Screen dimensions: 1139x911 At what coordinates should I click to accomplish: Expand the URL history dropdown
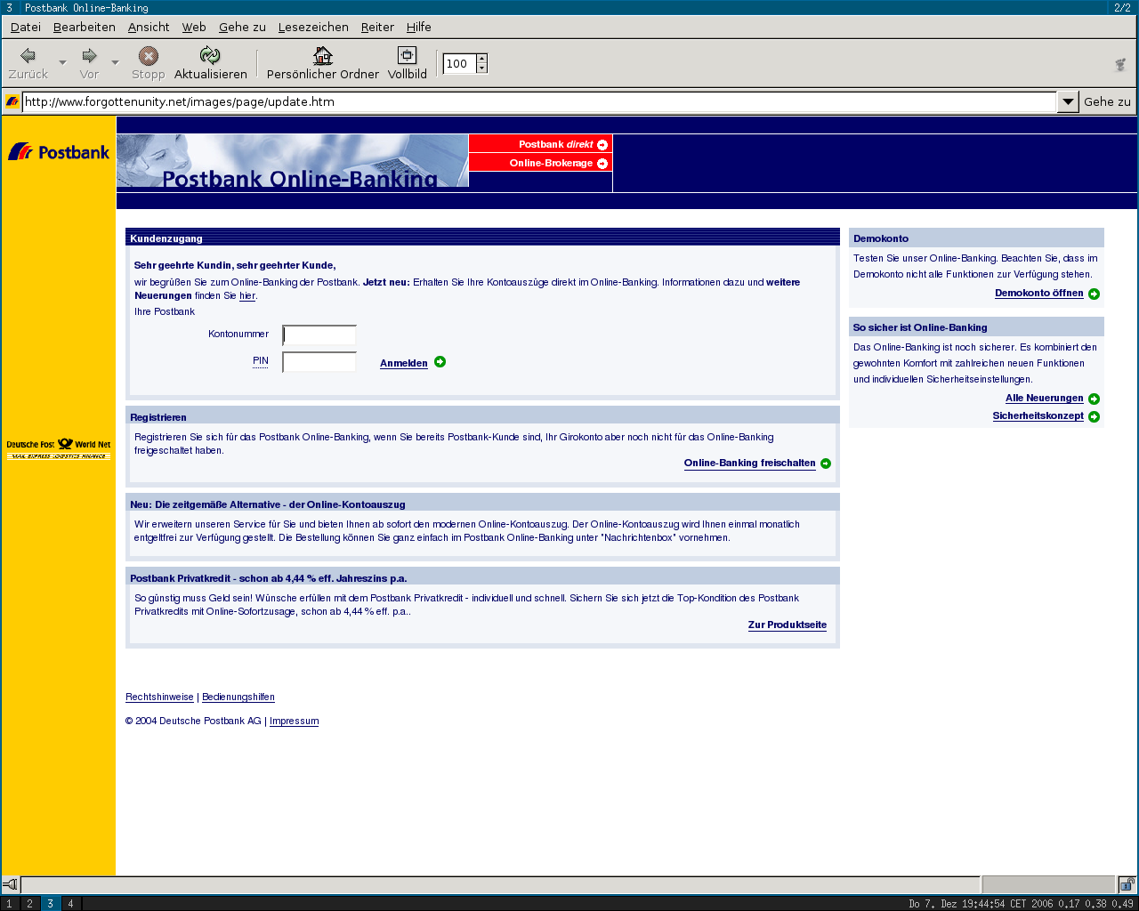tap(1068, 101)
